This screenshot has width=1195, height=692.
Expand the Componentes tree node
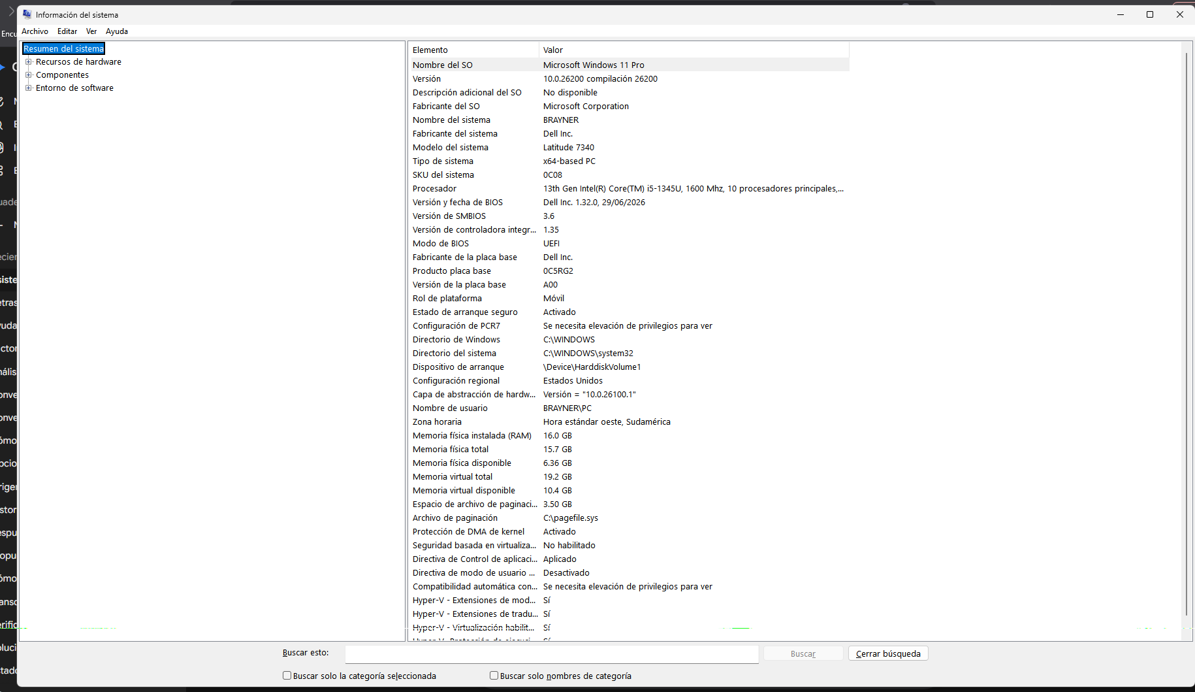point(29,75)
